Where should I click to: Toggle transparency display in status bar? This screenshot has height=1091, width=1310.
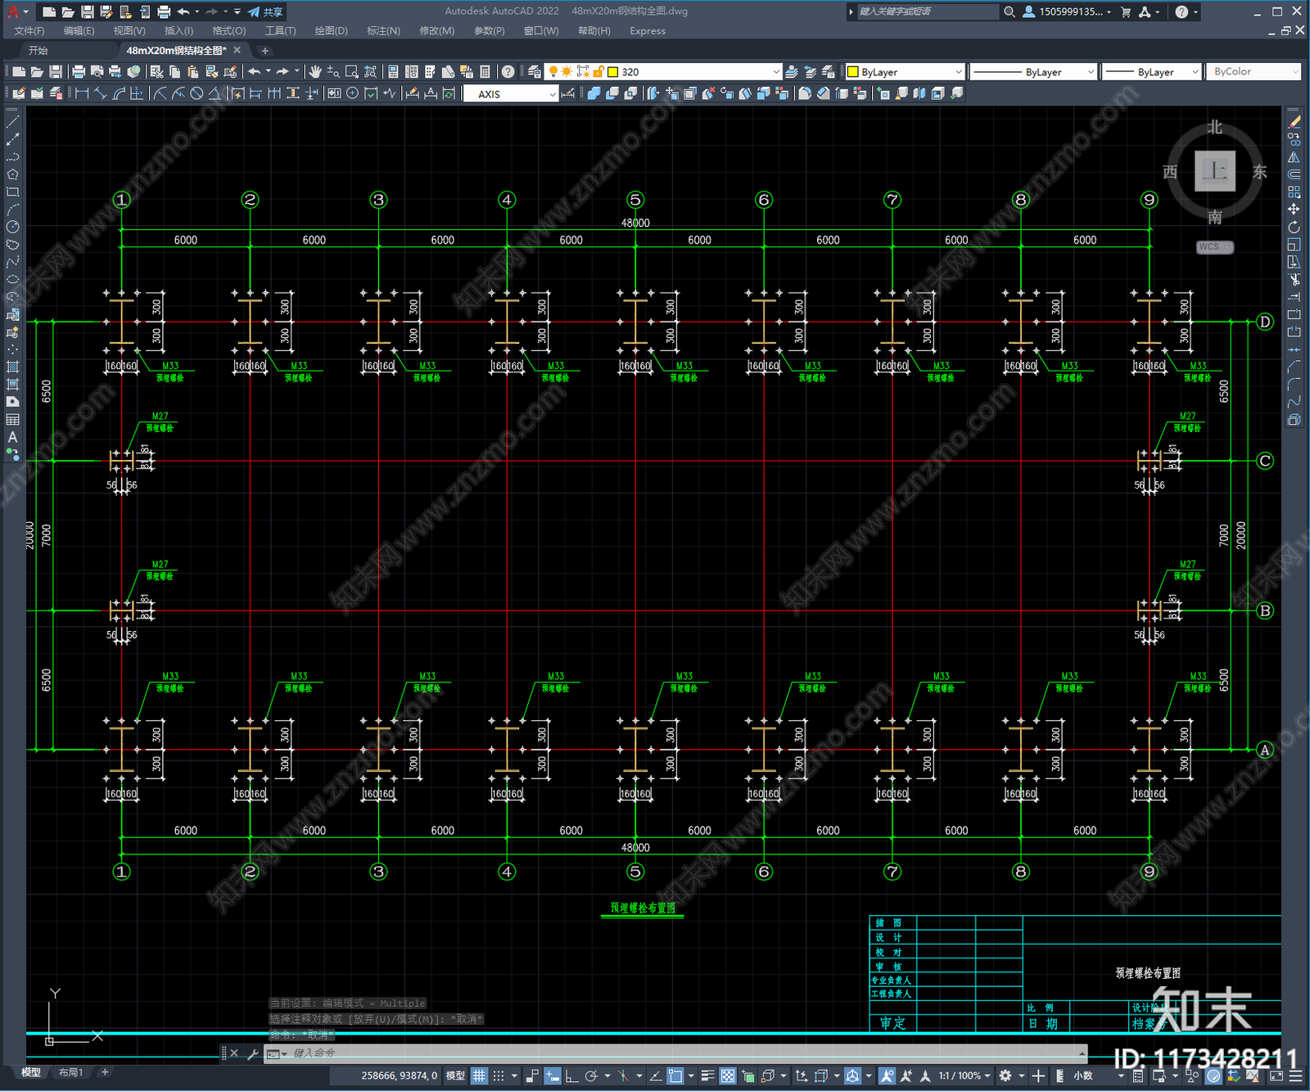coord(727,1075)
